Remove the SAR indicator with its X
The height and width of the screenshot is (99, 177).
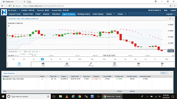tap(39, 52)
